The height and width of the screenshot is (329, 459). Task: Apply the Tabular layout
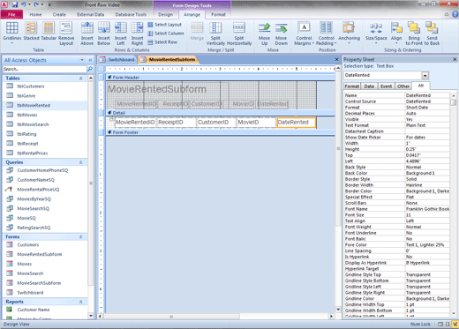click(x=49, y=32)
